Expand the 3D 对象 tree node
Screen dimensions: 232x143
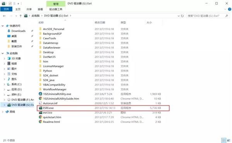coord(4,59)
